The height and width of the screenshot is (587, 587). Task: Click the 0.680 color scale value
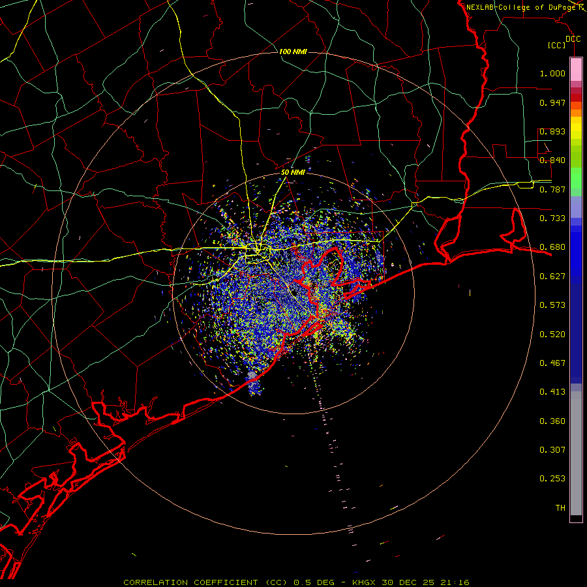pos(552,247)
